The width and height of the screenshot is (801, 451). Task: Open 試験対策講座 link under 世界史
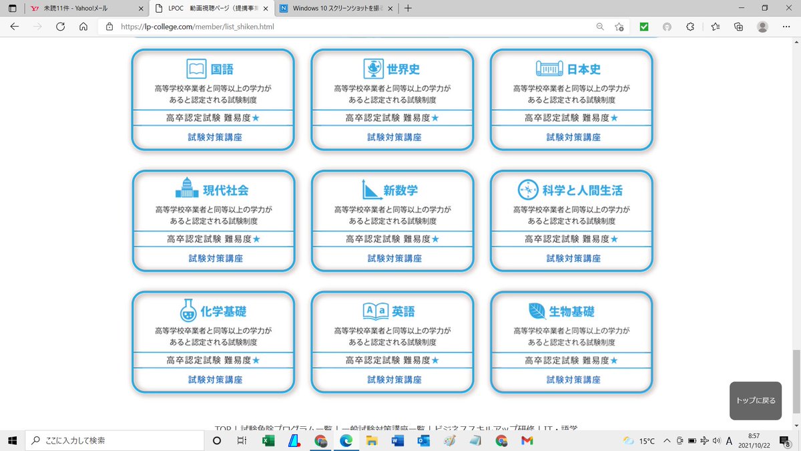pos(394,137)
